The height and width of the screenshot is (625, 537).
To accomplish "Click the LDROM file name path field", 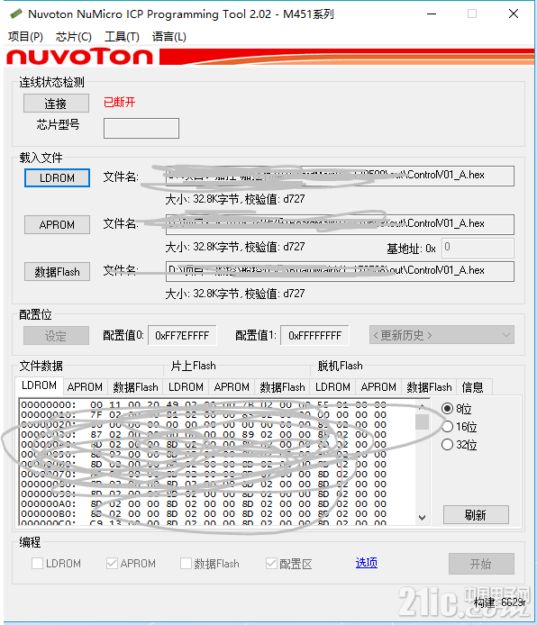I will coord(340,176).
